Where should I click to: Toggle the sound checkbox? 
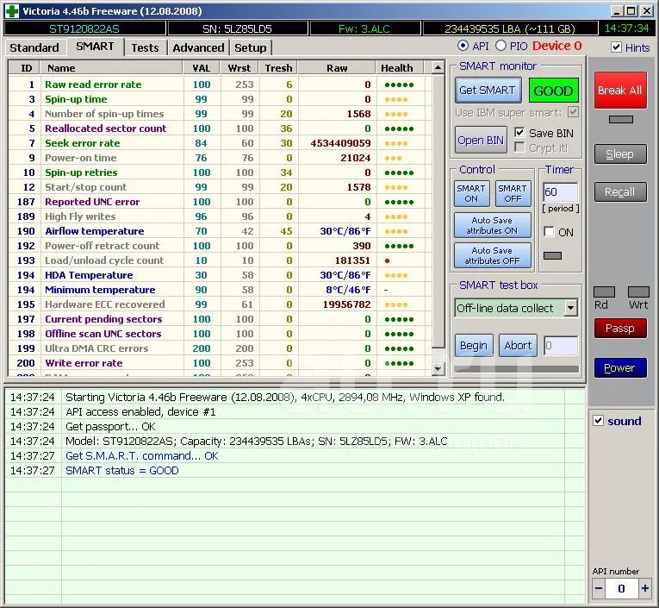598,420
